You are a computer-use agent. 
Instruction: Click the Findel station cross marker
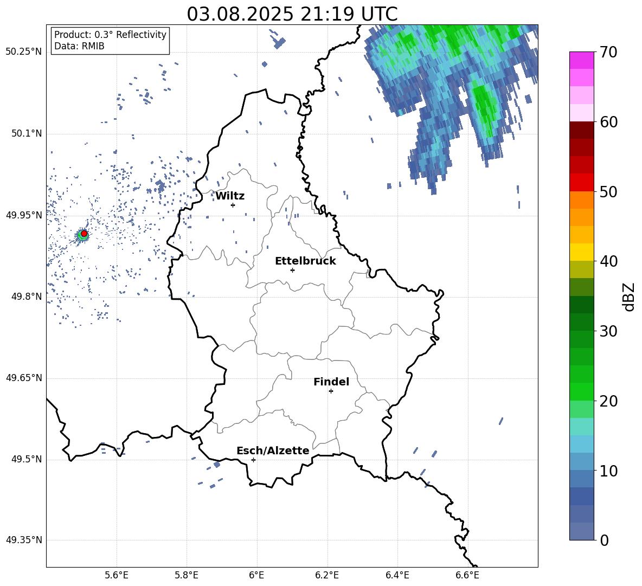pos(331,391)
